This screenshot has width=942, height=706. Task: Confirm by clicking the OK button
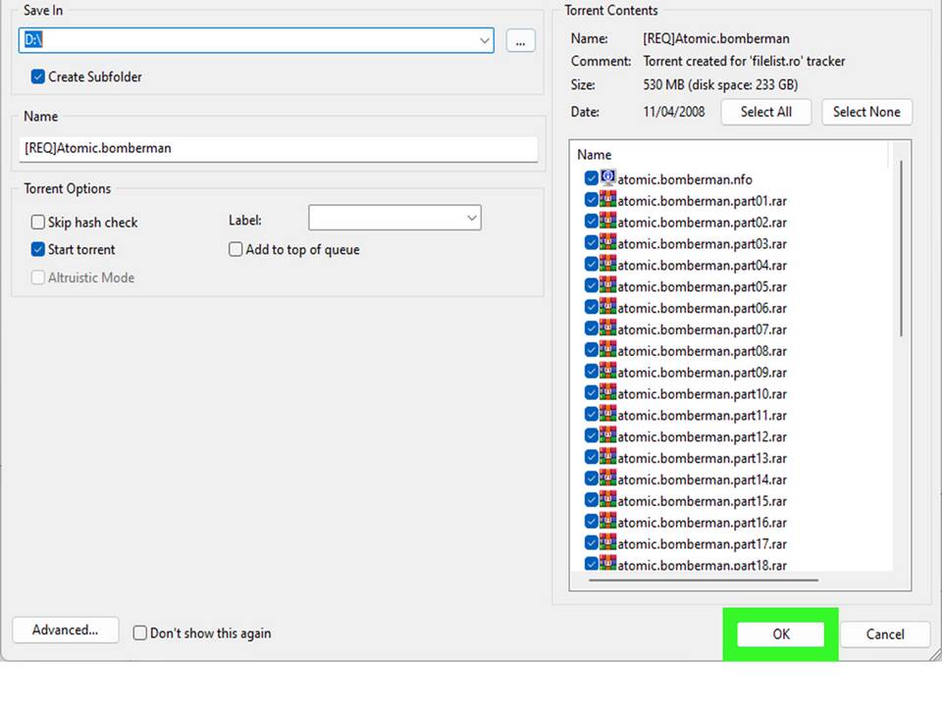[781, 634]
